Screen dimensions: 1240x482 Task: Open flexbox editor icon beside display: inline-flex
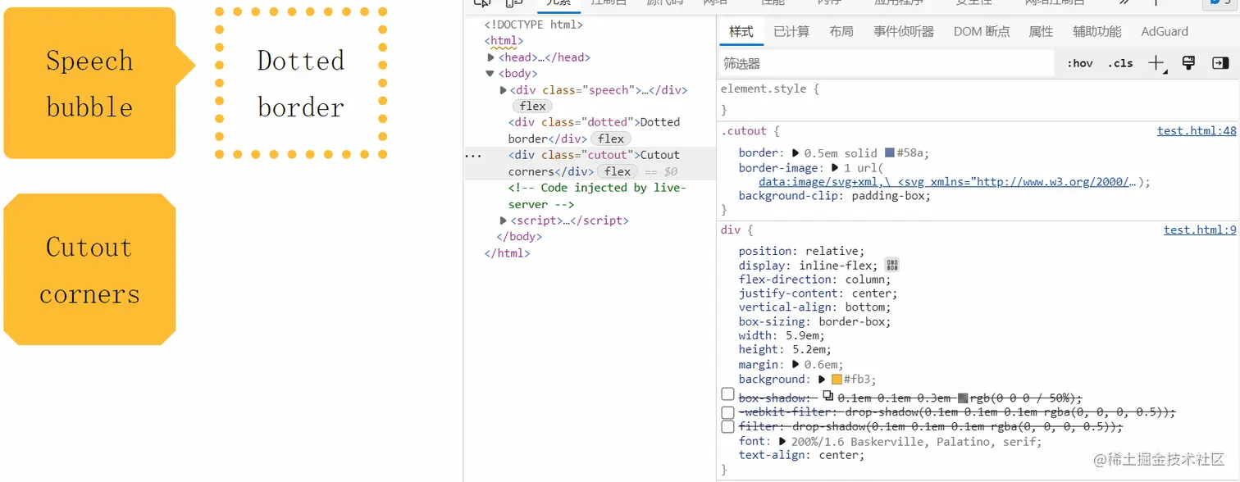(x=892, y=265)
